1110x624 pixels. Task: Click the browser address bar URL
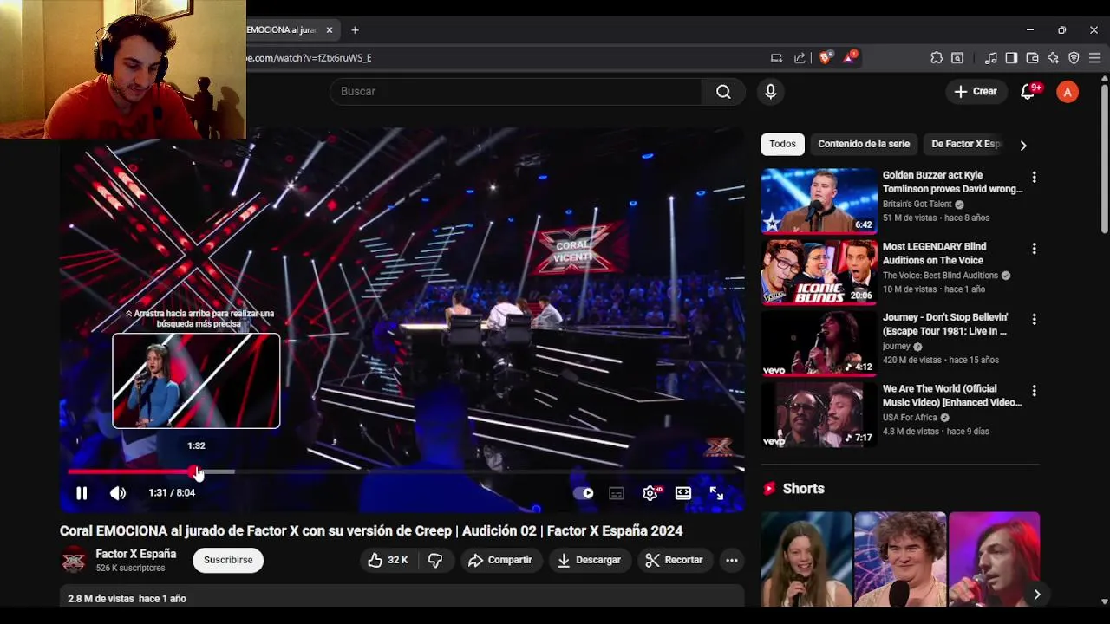click(310, 58)
